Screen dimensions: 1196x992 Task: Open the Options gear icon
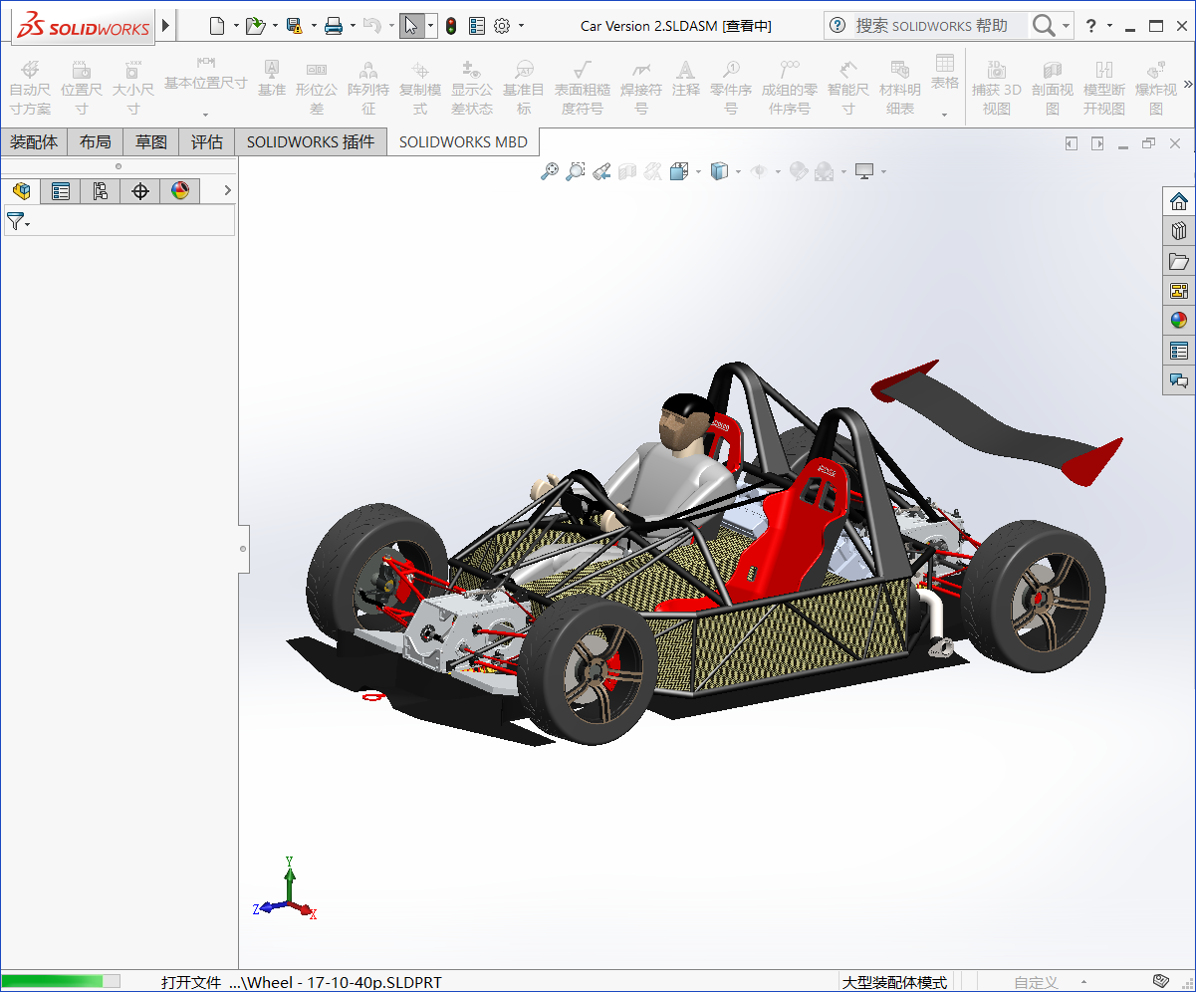tap(502, 26)
